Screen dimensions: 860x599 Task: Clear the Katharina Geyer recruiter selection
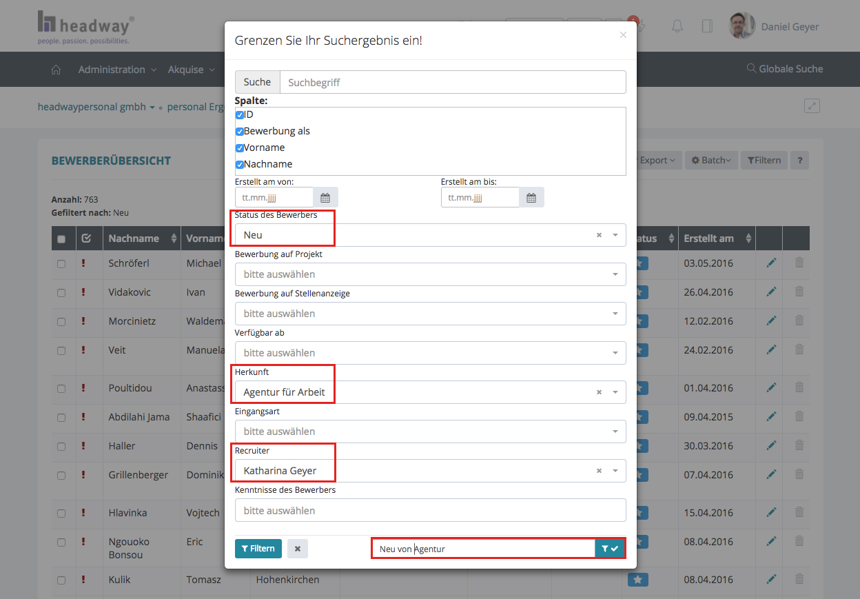[599, 471]
